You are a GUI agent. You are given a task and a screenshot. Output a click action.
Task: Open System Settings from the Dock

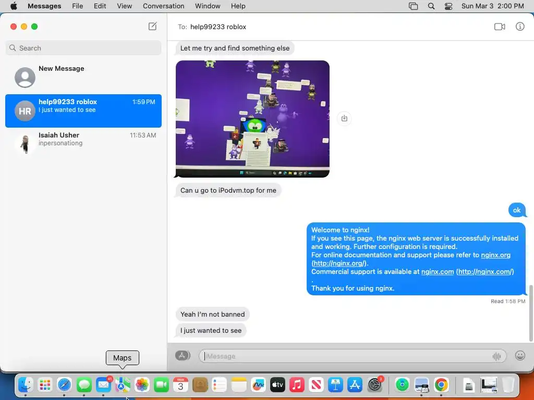374,385
